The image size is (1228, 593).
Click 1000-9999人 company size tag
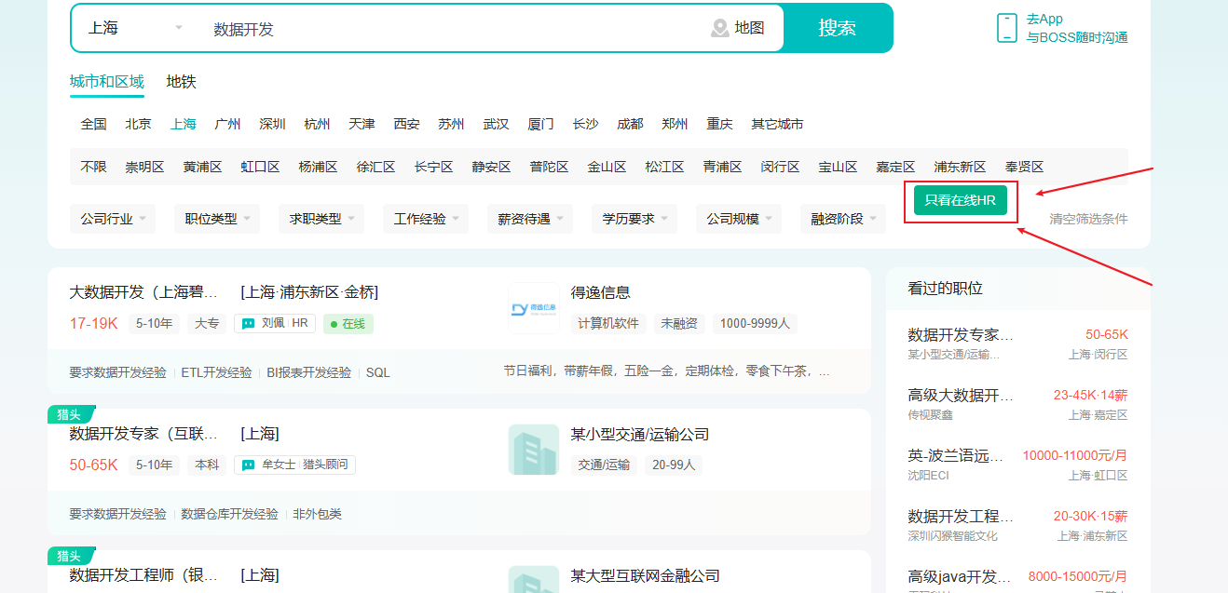[x=755, y=324]
